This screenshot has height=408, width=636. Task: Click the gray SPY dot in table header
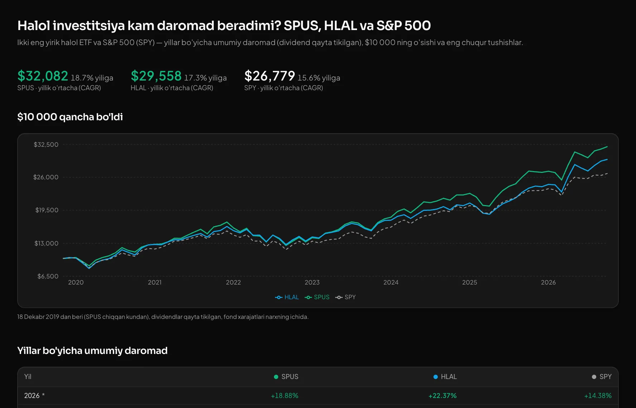[x=594, y=377]
